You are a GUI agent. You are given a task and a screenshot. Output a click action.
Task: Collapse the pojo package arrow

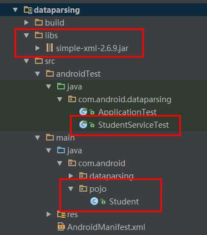pyautogui.click(x=71, y=189)
